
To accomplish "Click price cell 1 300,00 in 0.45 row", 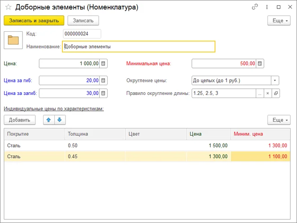I will point(209,156).
